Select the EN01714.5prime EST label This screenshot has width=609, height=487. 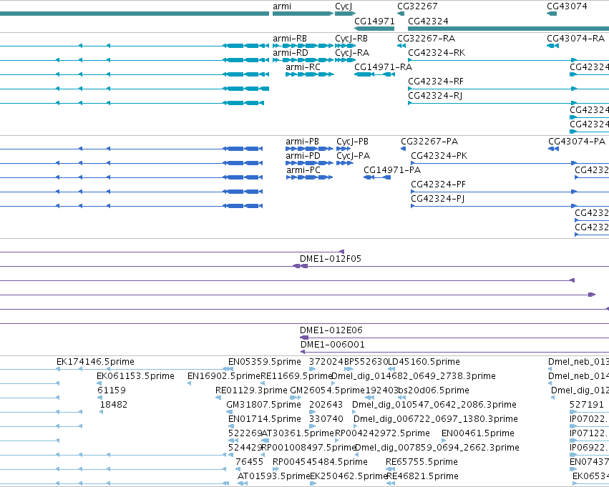[265, 420]
